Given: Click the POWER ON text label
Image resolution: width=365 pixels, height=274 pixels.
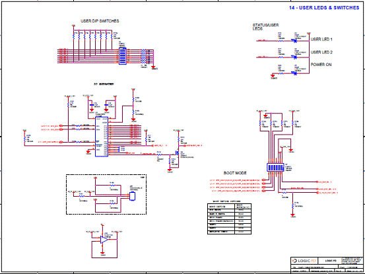Looking at the screenshot, I should (321, 65).
